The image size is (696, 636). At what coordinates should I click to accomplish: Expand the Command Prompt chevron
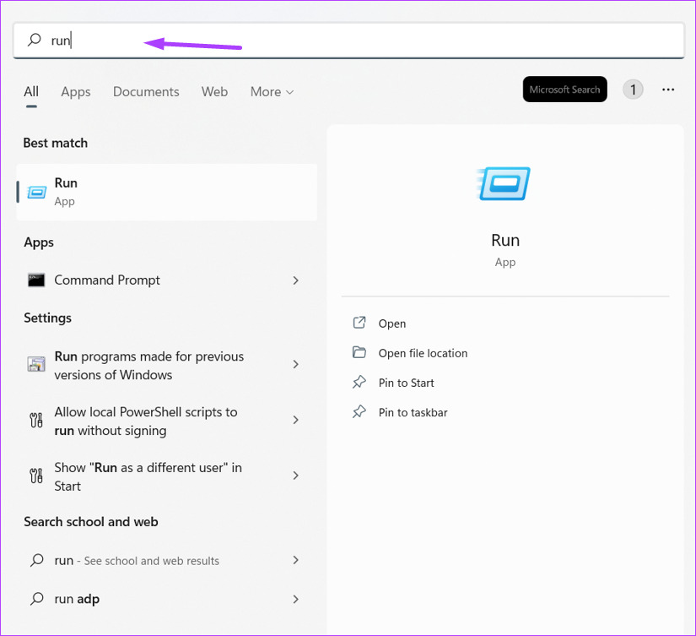295,280
